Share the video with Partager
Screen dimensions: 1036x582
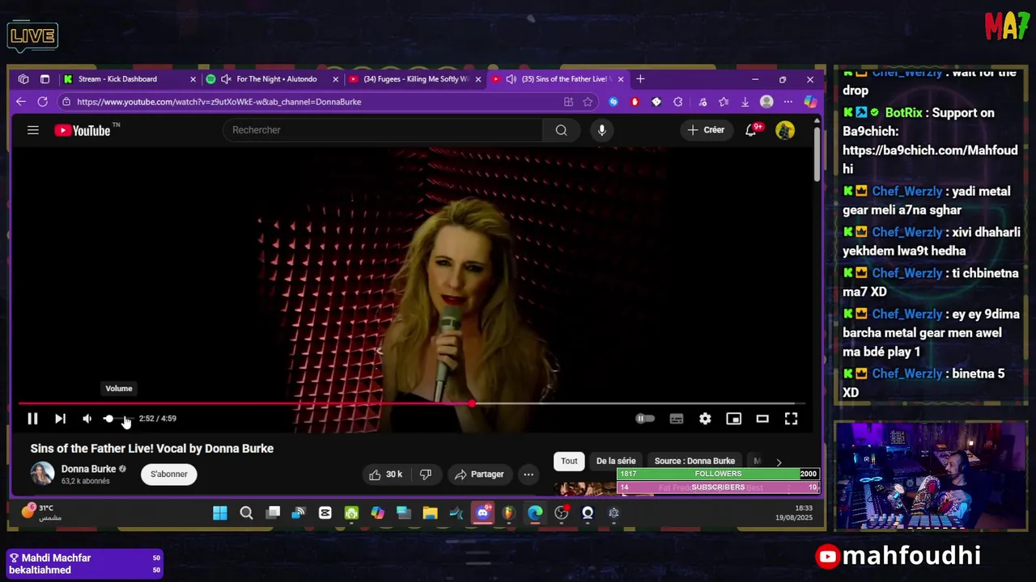[479, 474]
